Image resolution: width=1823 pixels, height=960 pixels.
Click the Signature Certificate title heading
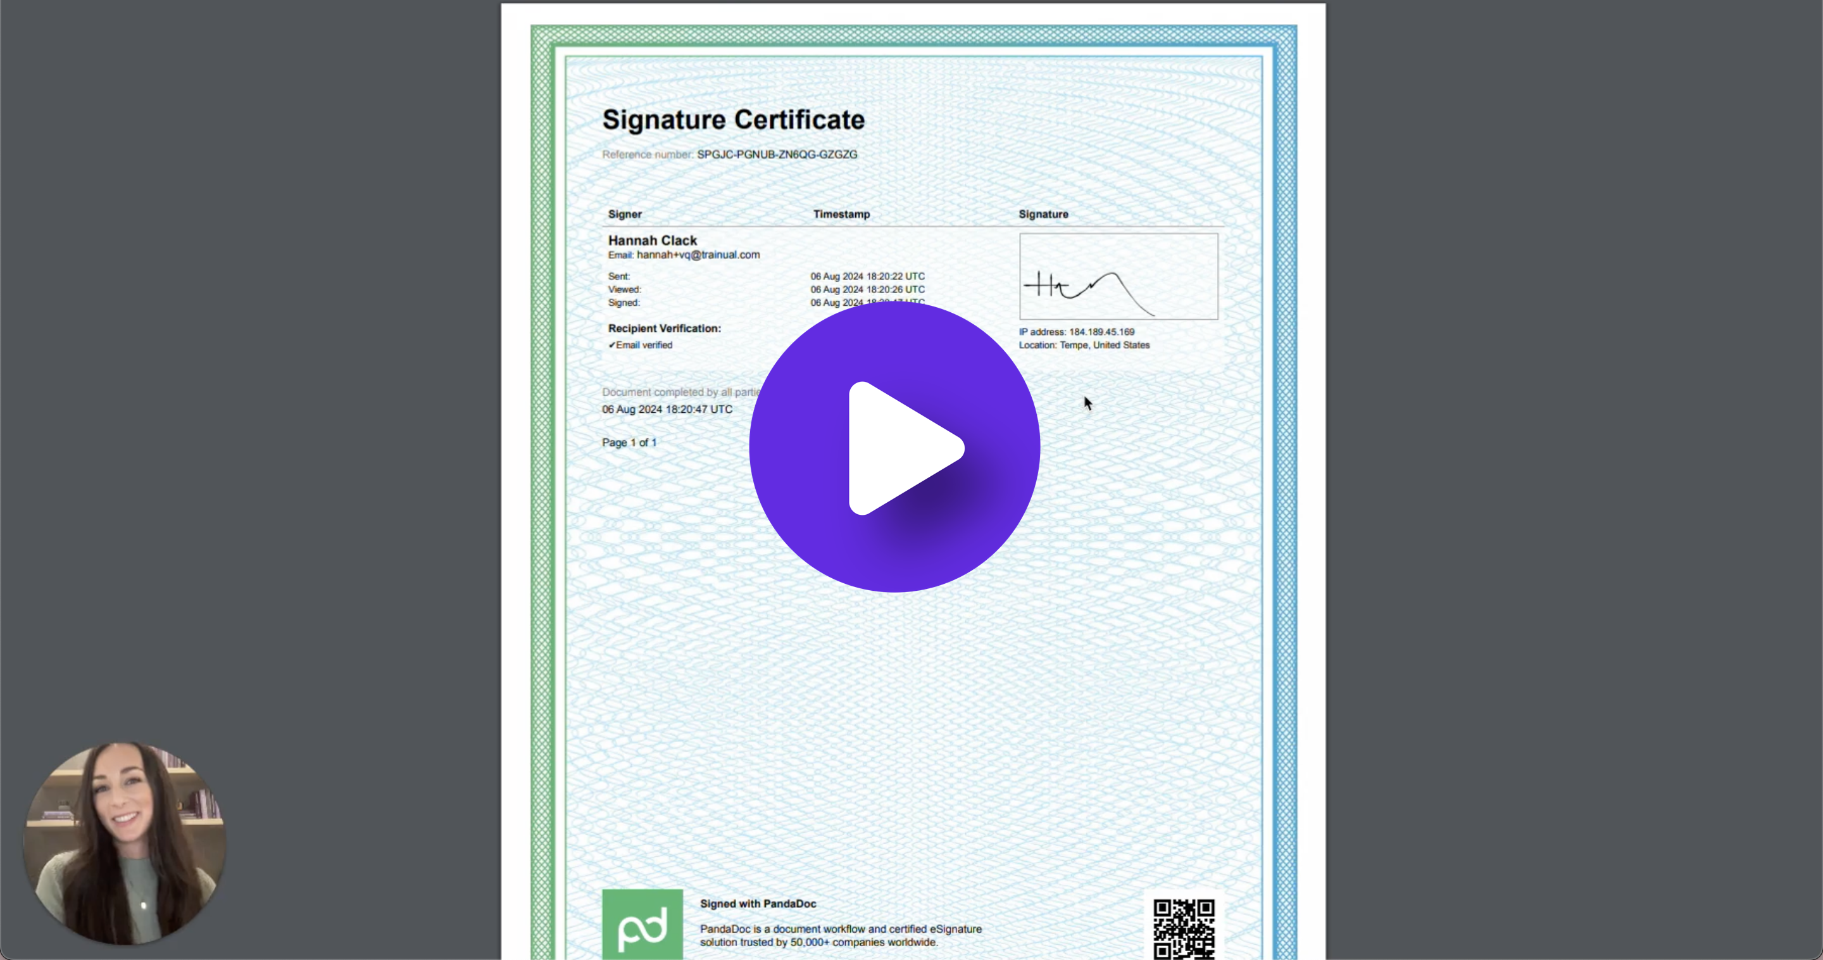pyautogui.click(x=732, y=120)
